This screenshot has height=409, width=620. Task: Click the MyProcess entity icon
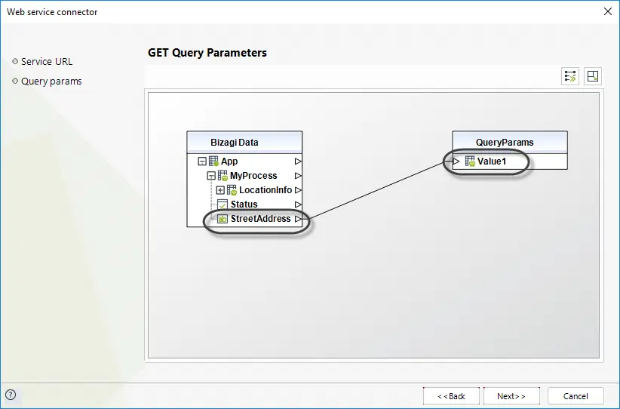point(223,176)
